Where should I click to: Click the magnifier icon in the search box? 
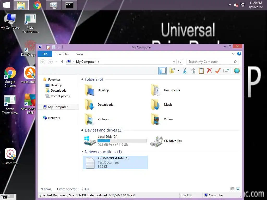[x=235, y=62]
